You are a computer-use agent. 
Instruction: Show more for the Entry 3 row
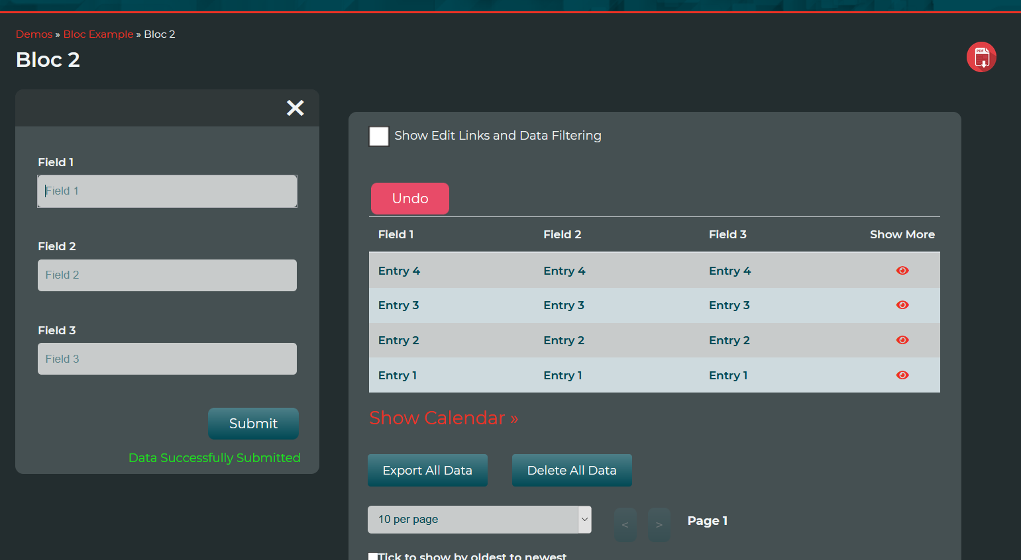(x=902, y=305)
